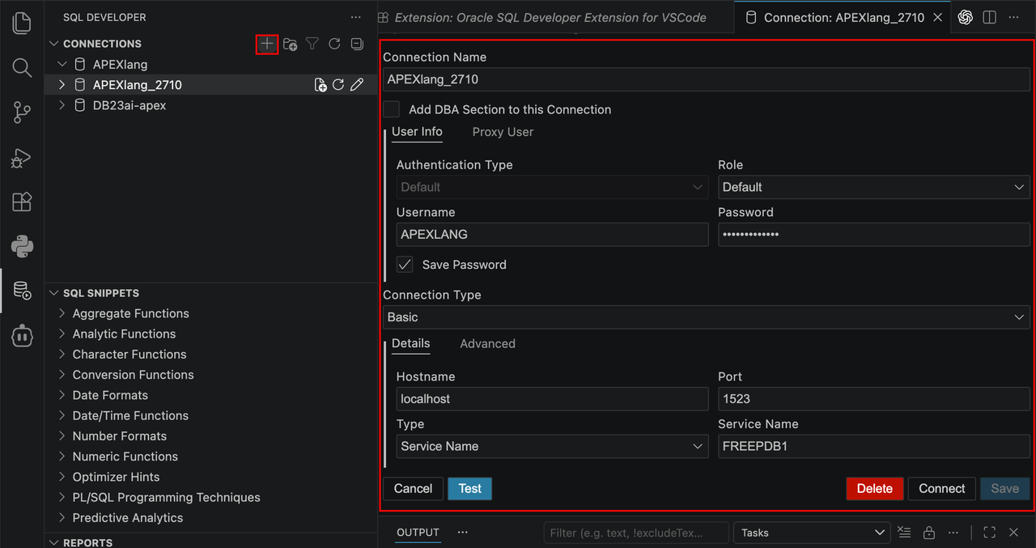1036x548 pixels.
Task: Click the plus icon to create a connection
Action: 267,44
